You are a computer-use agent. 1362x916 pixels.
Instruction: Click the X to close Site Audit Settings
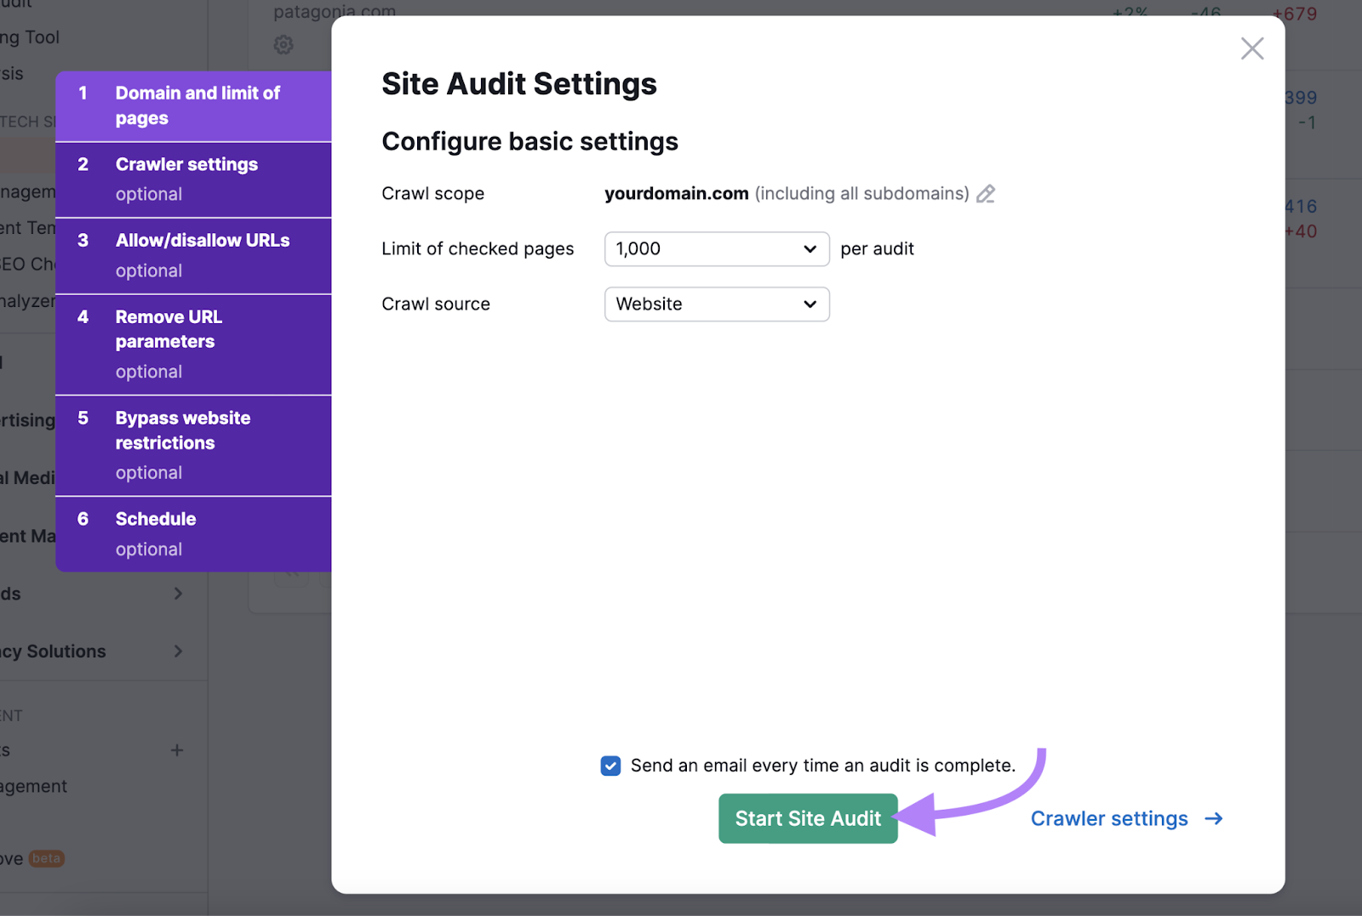[x=1252, y=48]
